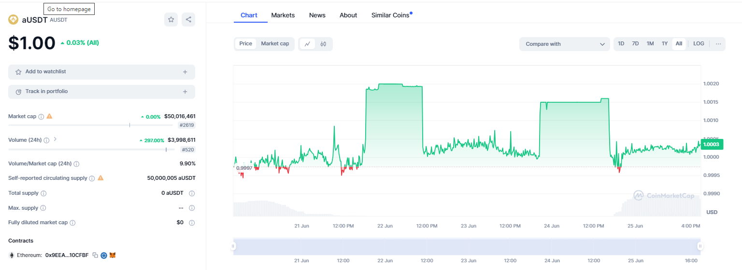Click the shield security icon beside contract

click(x=104, y=255)
